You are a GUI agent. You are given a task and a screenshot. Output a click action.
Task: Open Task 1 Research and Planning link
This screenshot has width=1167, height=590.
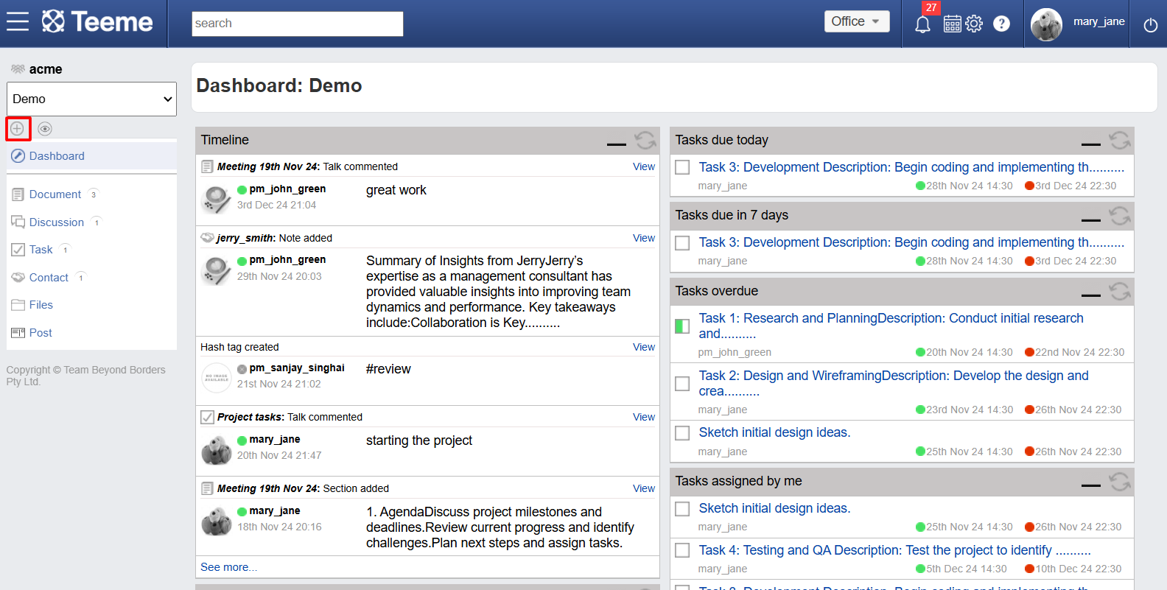click(891, 326)
